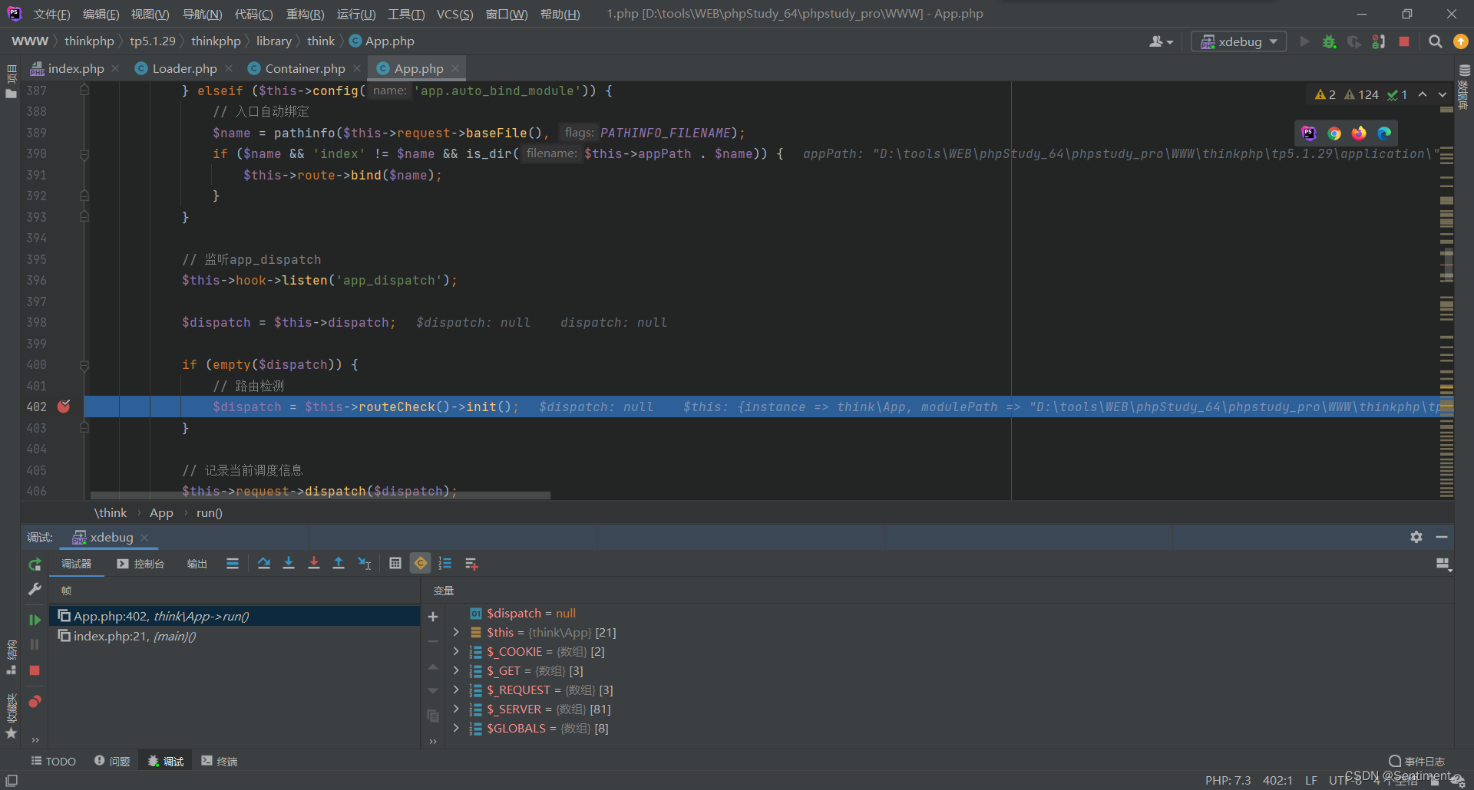Click Resume Program green arrow
The image size is (1474, 790).
tap(35, 620)
